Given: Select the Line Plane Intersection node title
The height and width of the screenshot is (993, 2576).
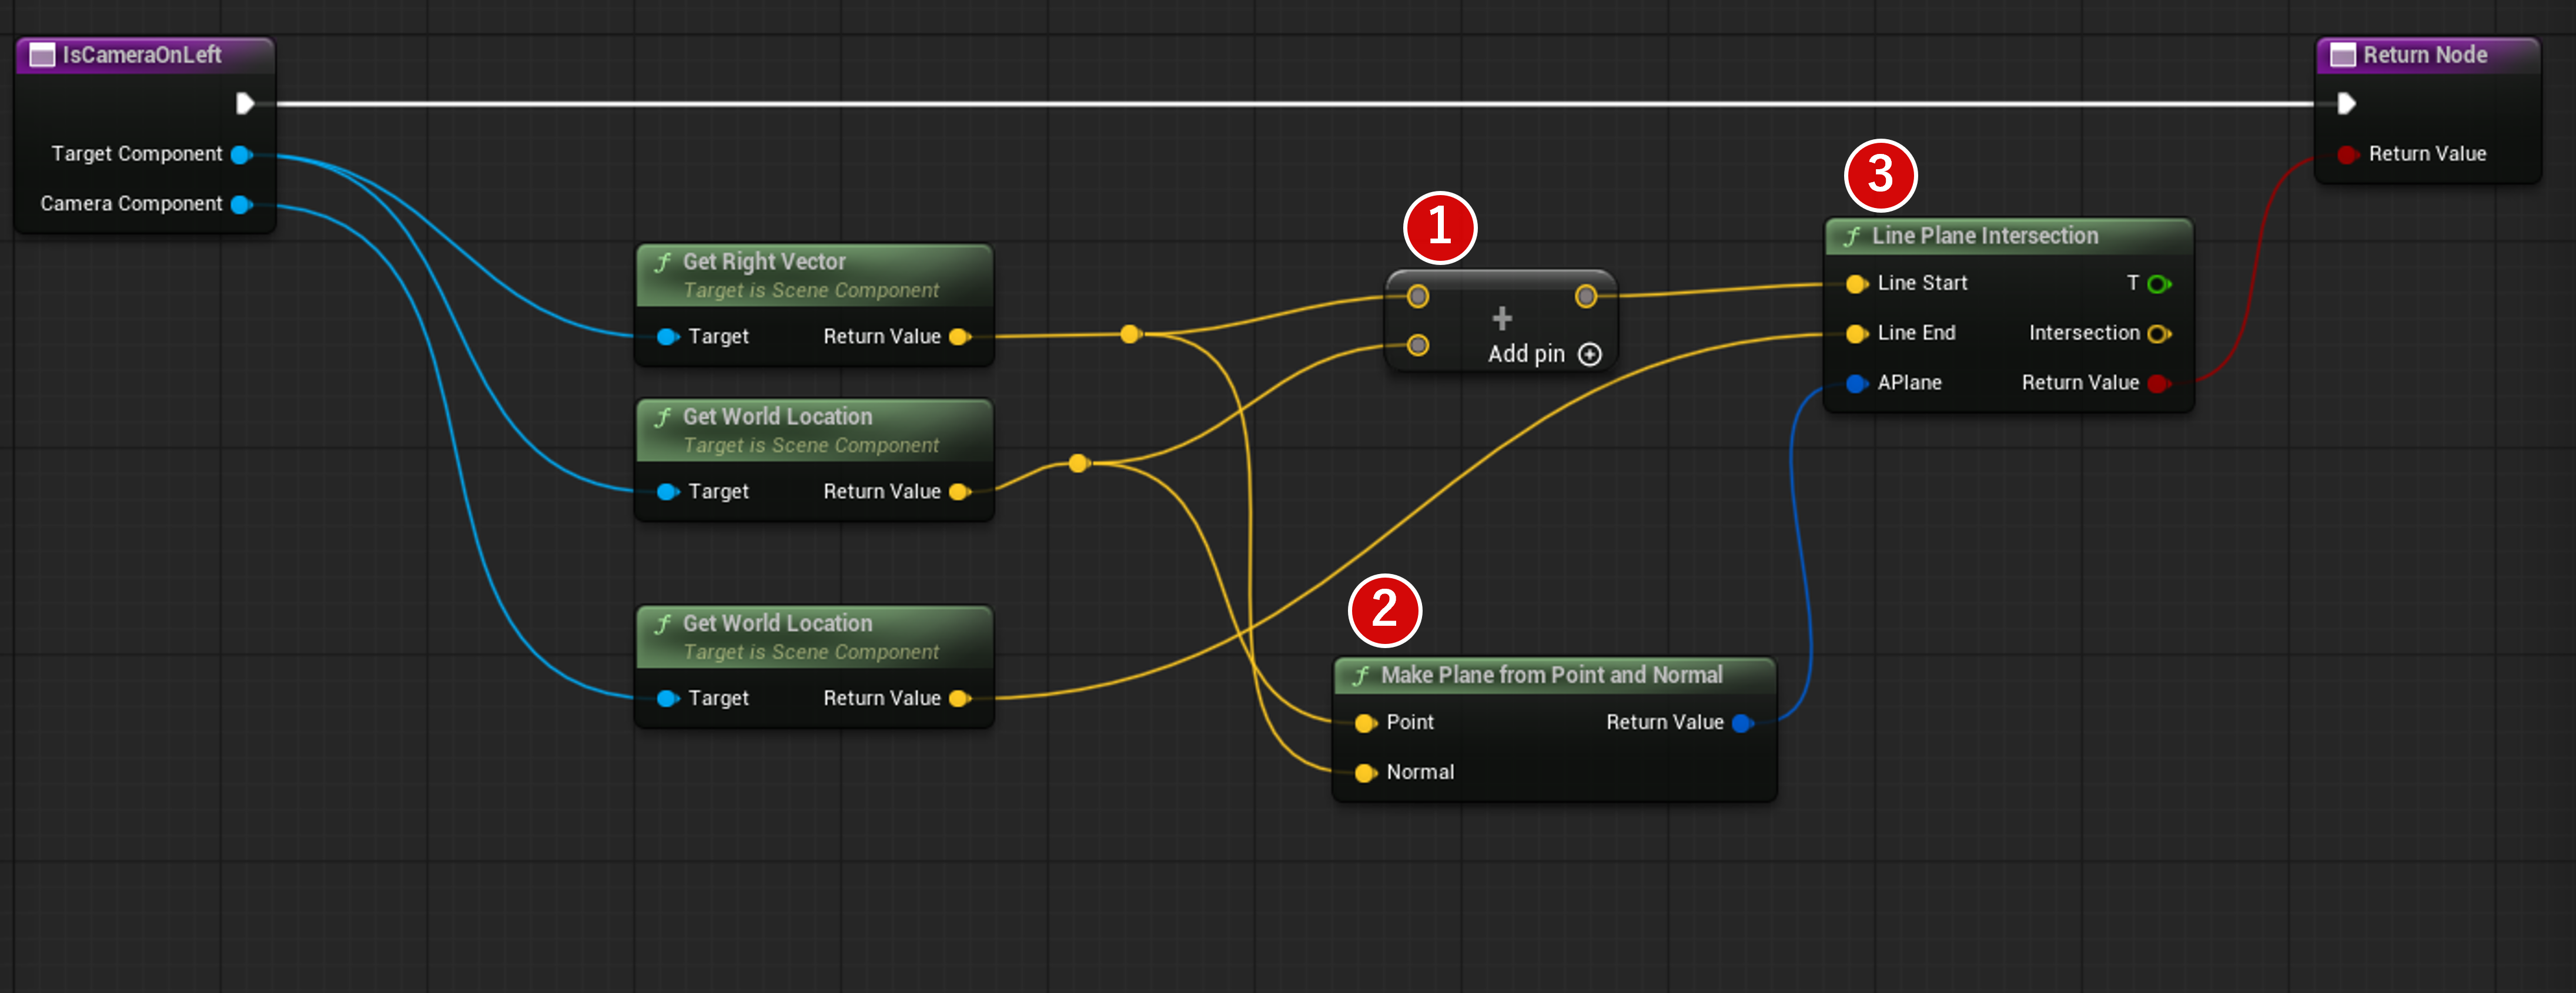Looking at the screenshot, I should pos(1984,236).
